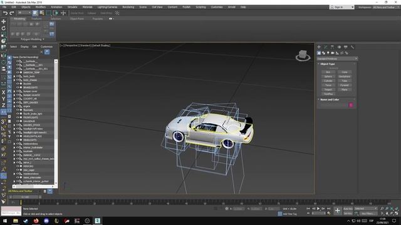The image size is (401, 225).
Task: Click the time slider frame indicator
Action: [25, 197]
